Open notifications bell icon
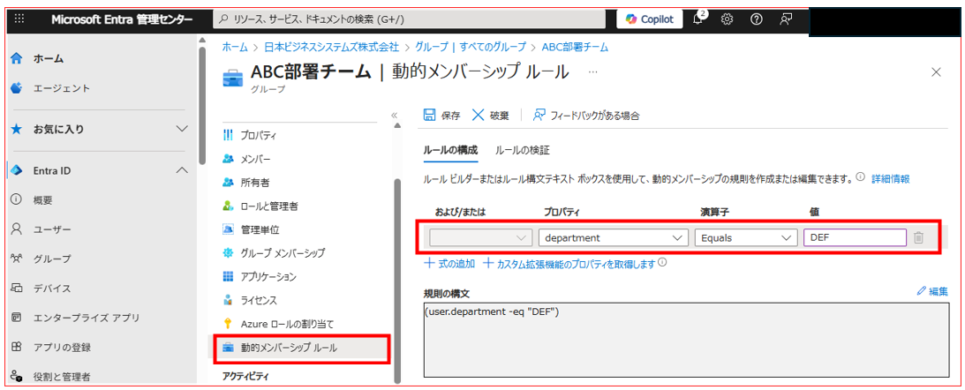This screenshot has width=965, height=390. 697,19
